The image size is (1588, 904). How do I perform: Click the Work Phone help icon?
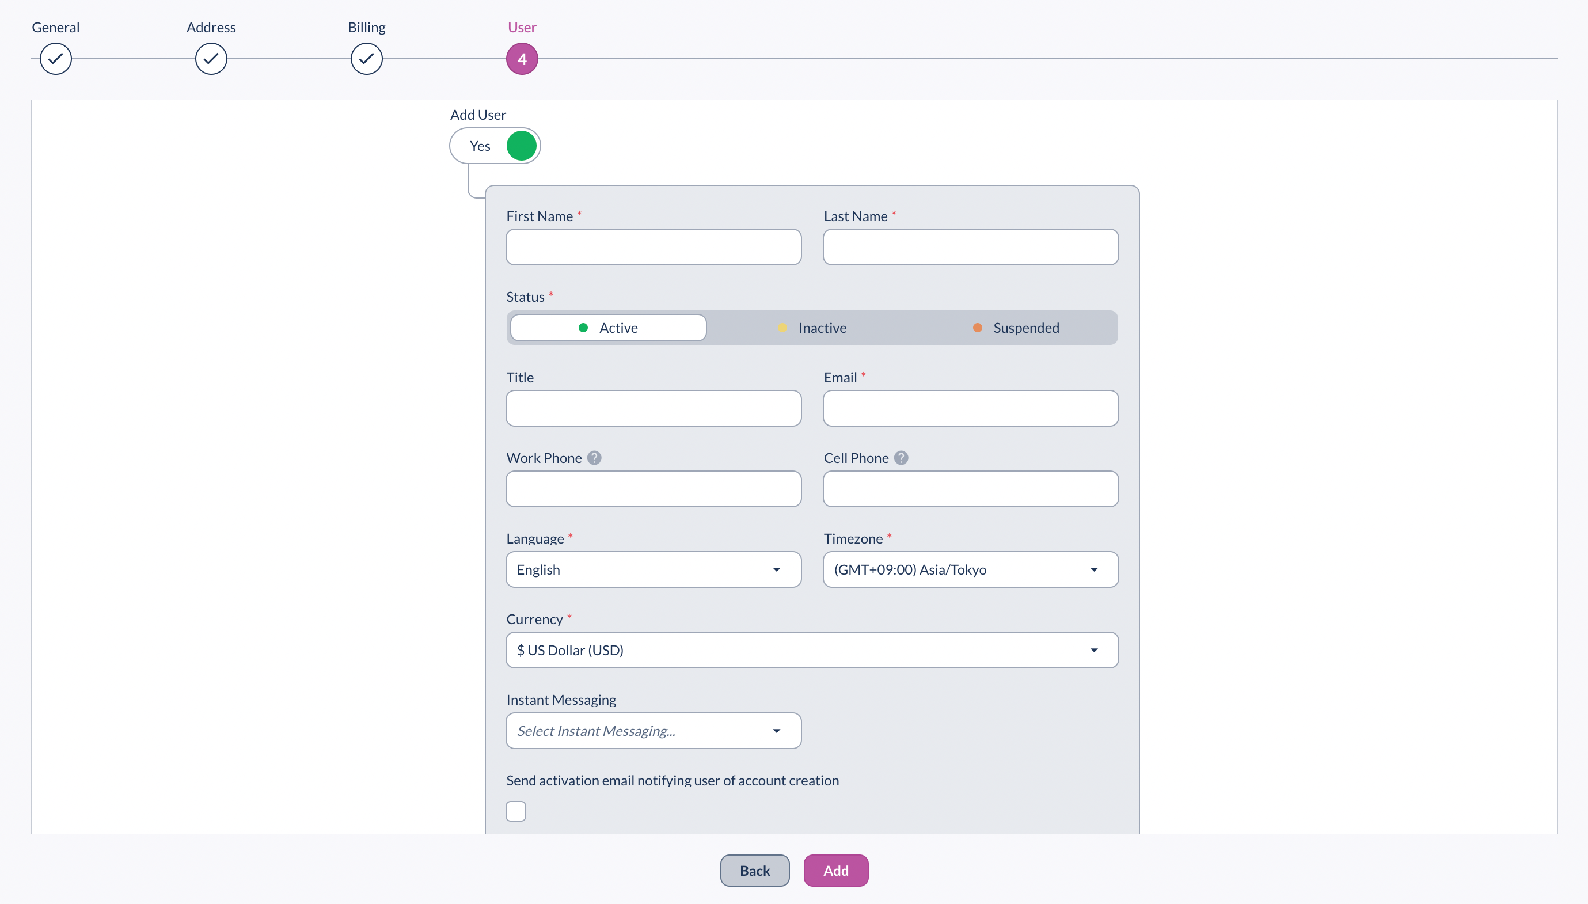tap(594, 458)
